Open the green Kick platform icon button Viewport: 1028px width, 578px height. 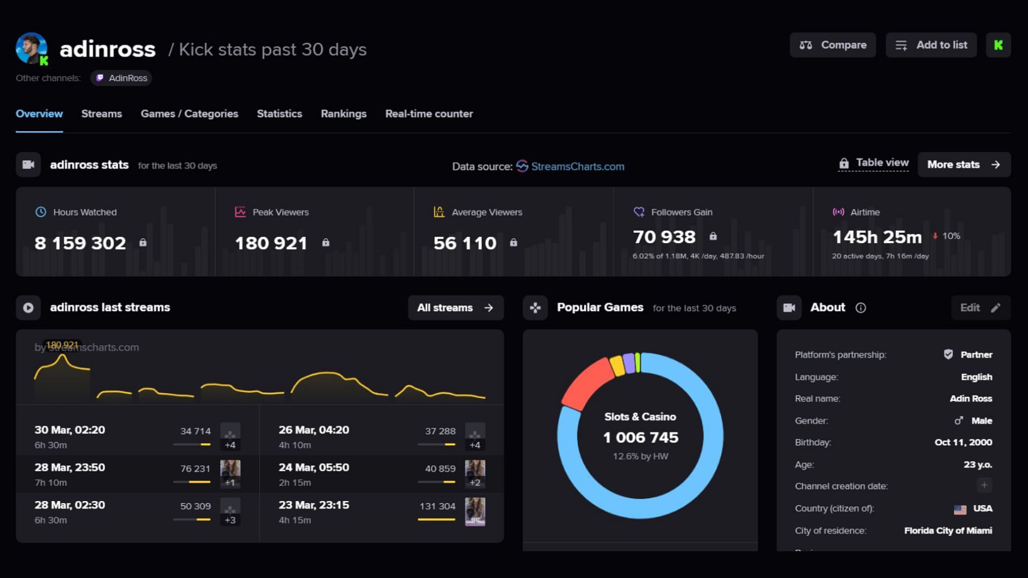coord(999,45)
